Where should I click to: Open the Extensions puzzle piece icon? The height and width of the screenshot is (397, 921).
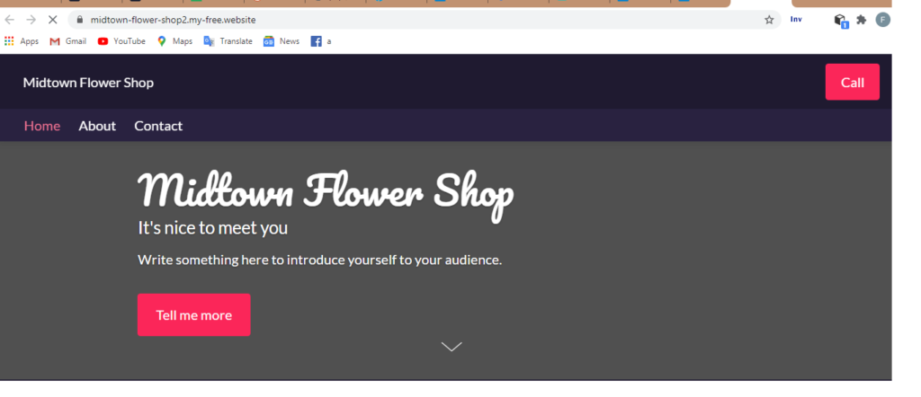(x=861, y=20)
